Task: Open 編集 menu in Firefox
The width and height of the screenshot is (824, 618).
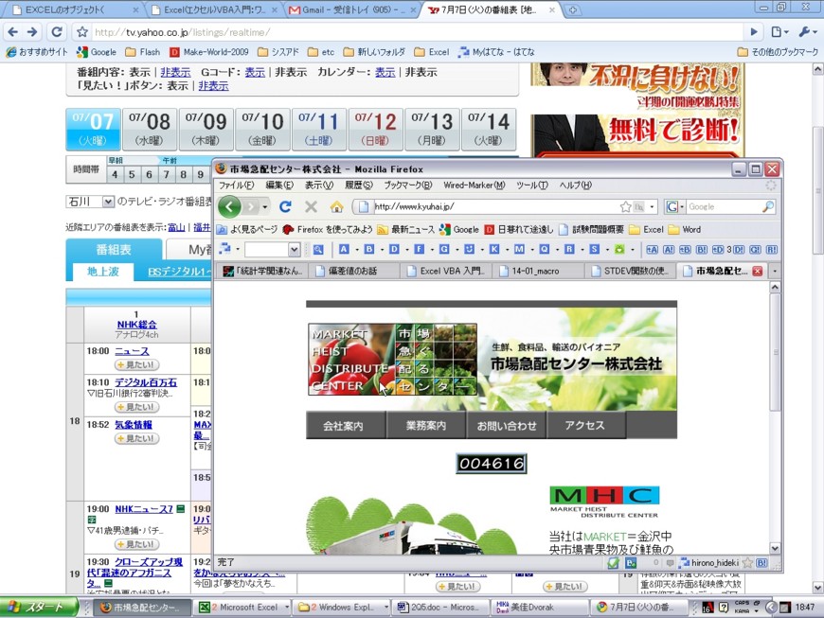Action: pos(279,185)
